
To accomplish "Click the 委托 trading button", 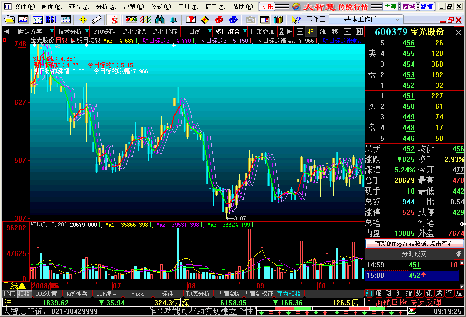I will 267,6.
